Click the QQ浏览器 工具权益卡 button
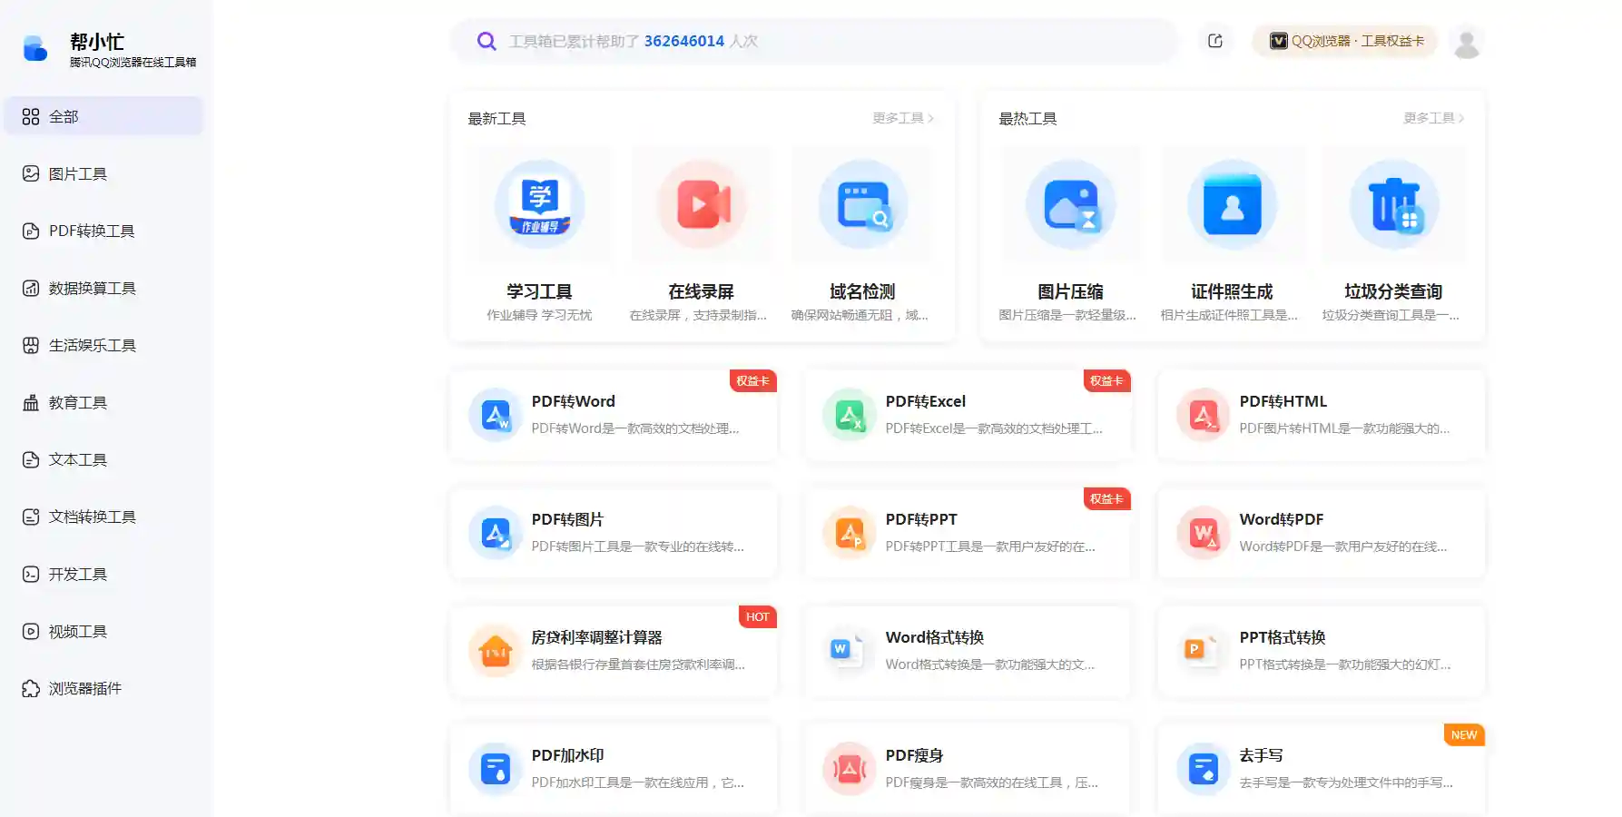Image resolution: width=1622 pixels, height=817 pixels. coord(1346,41)
